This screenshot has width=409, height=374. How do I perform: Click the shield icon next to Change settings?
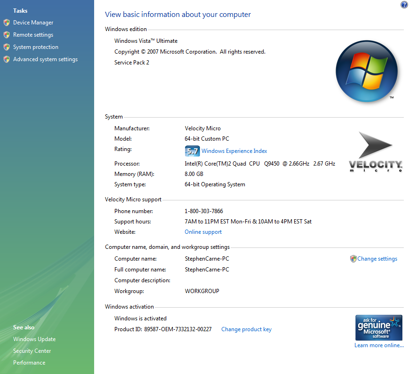coord(353,259)
